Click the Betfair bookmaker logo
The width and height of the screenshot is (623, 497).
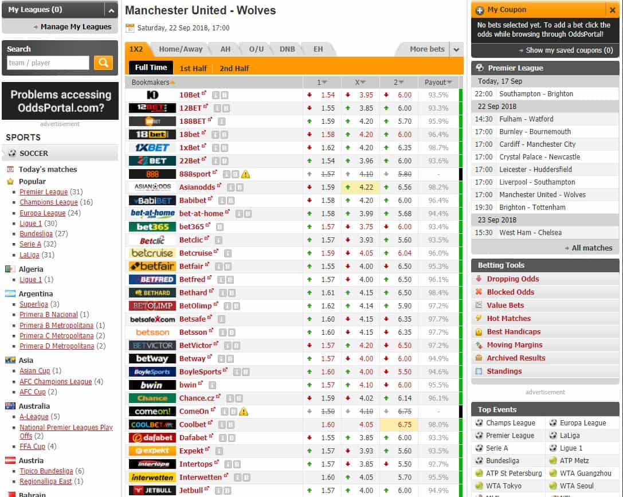(152, 266)
